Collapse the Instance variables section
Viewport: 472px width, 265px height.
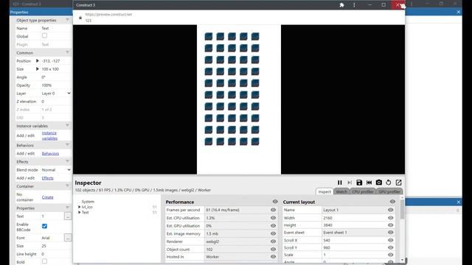pyautogui.click(x=67, y=126)
